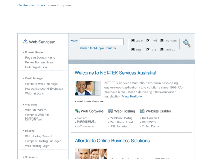The height and width of the screenshot is (159, 212).
Task: Expand the Web Sites section
Action: pyautogui.click(x=31, y=105)
